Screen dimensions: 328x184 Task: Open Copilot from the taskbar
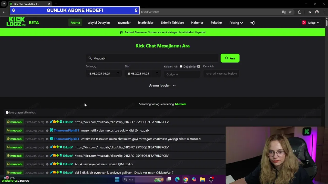coord(194,179)
